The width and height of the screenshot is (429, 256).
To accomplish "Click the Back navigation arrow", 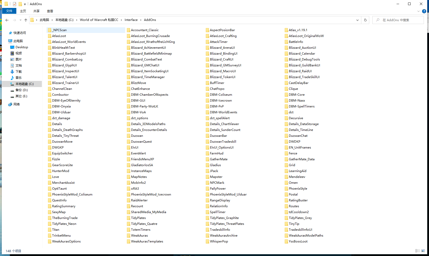I will click(x=7, y=20).
